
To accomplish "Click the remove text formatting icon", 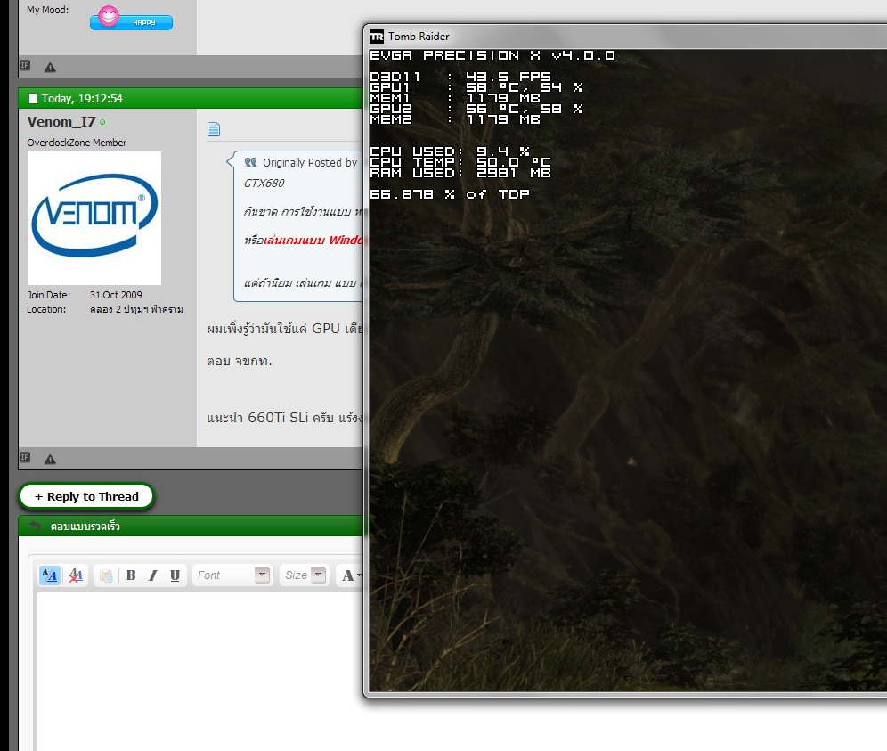I will pyautogui.click(x=75, y=575).
